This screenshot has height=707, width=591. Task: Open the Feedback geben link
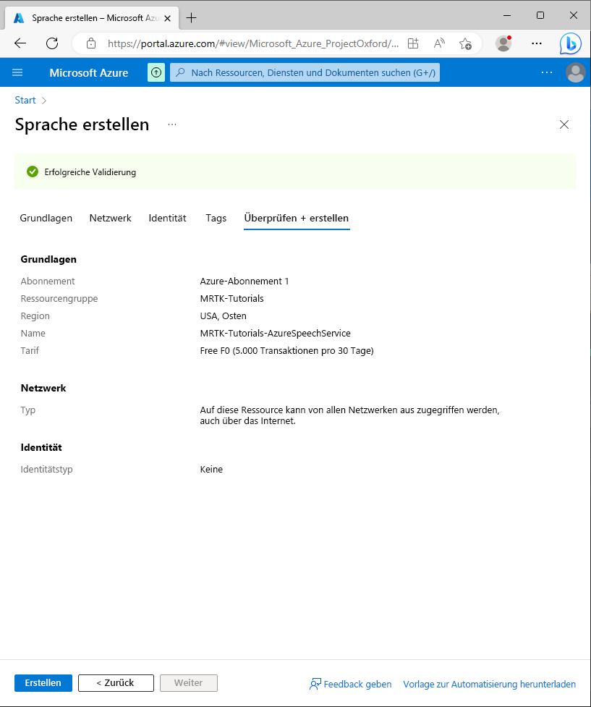357,684
